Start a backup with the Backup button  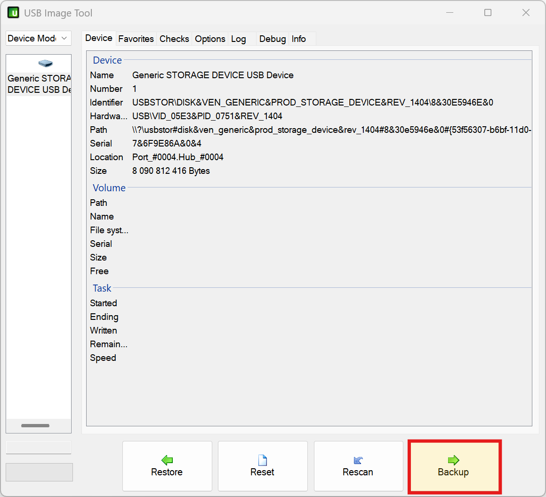[453, 466]
